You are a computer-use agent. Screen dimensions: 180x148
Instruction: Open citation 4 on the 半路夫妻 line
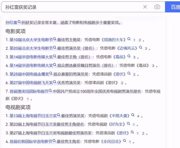138,116
